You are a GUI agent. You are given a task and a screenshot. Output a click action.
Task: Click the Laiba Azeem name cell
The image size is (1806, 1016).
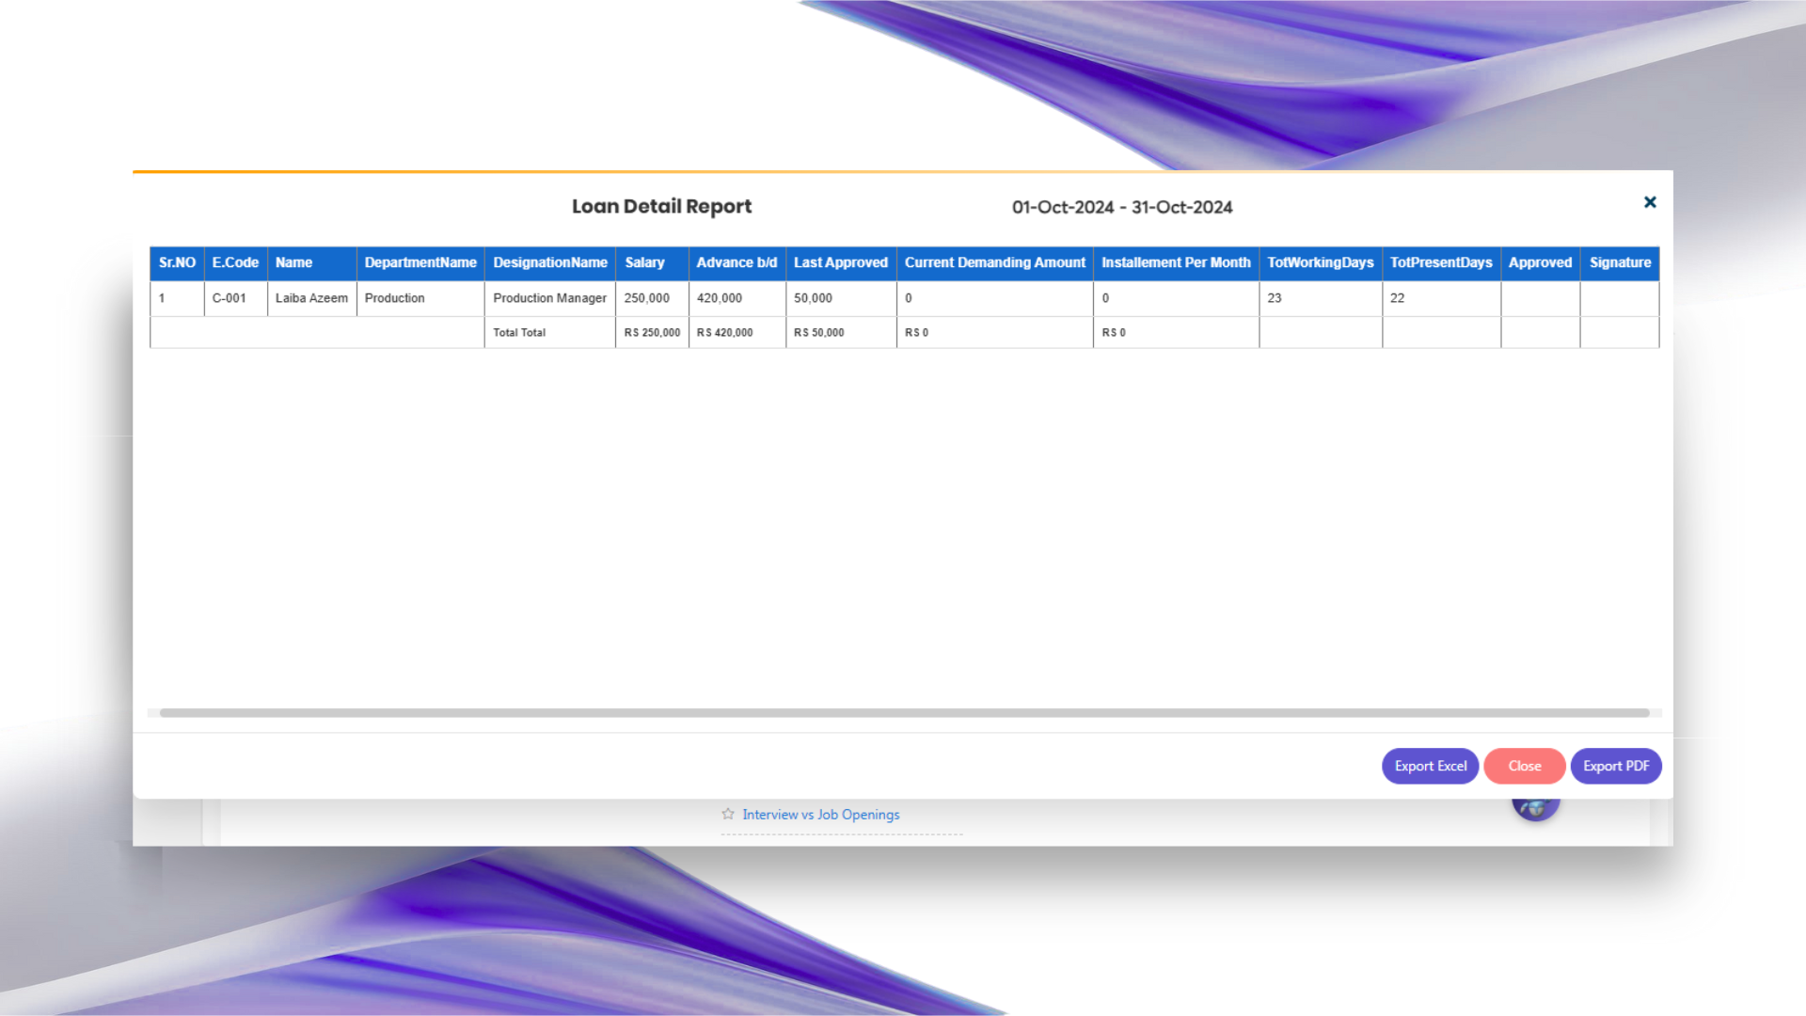pyautogui.click(x=311, y=298)
